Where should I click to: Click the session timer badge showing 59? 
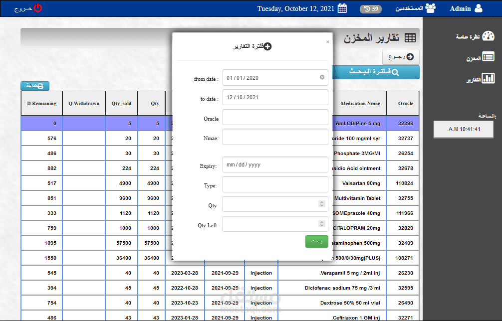(x=371, y=8)
